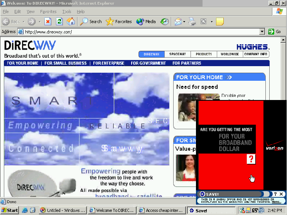
Task: Open the Address bar dropdown list
Action: point(262,32)
